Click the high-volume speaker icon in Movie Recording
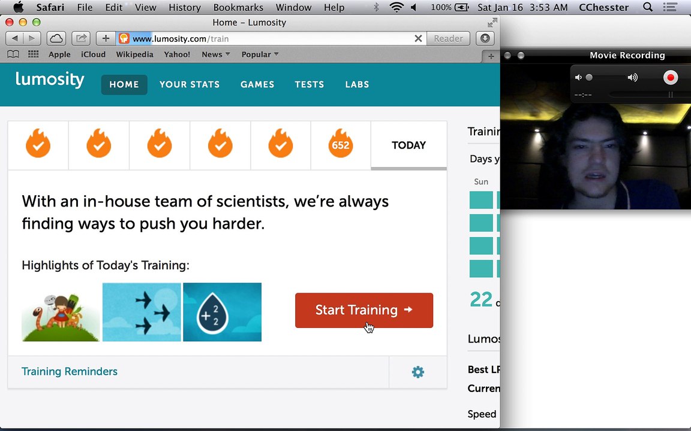Image resolution: width=691 pixels, height=431 pixels. [632, 77]
